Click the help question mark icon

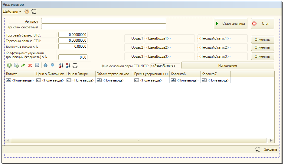[27, 11]
